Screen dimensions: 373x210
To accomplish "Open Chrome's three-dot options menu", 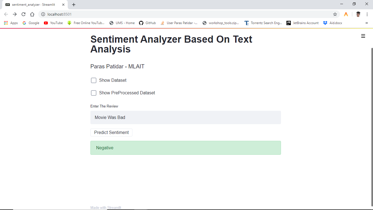I will (x=367, y=14).
